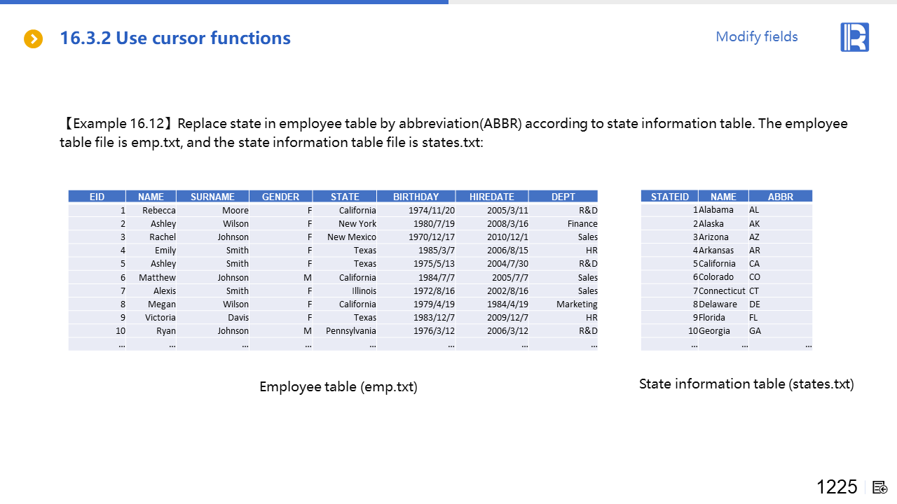
Task: Click the GENDER column header
Action: [280, 197]
